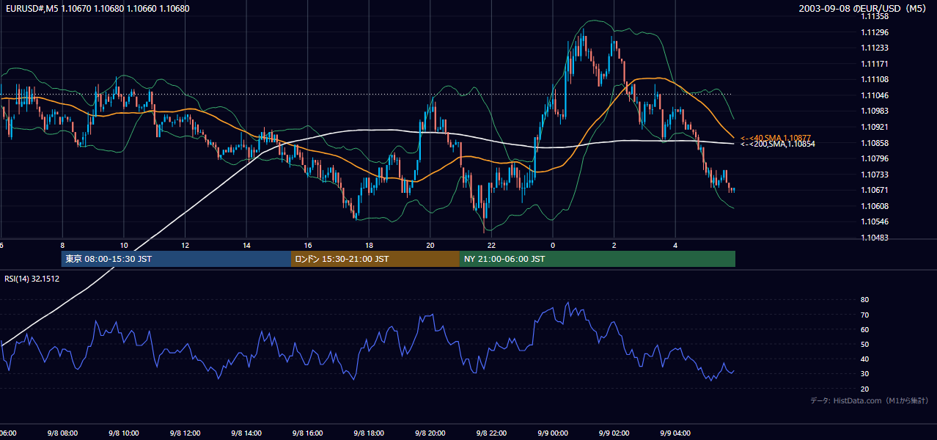Click hour label 16 under the price chart
937x440 pixels.
pos(308,245)
